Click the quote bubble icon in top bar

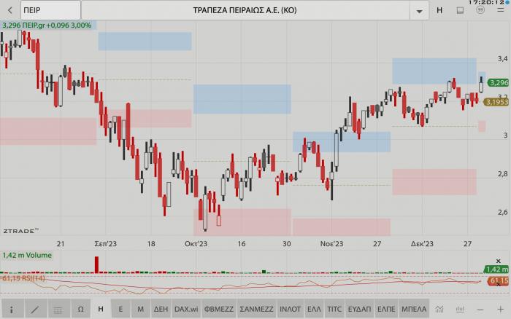click(x=480, y=11)
